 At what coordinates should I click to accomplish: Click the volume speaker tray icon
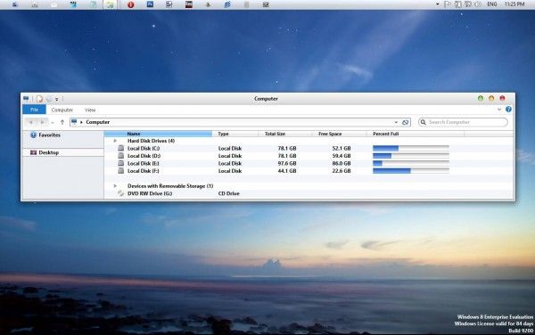478,4
